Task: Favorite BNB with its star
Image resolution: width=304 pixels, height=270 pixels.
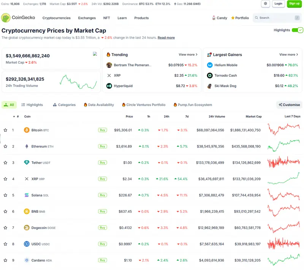Action: point(5,211)
